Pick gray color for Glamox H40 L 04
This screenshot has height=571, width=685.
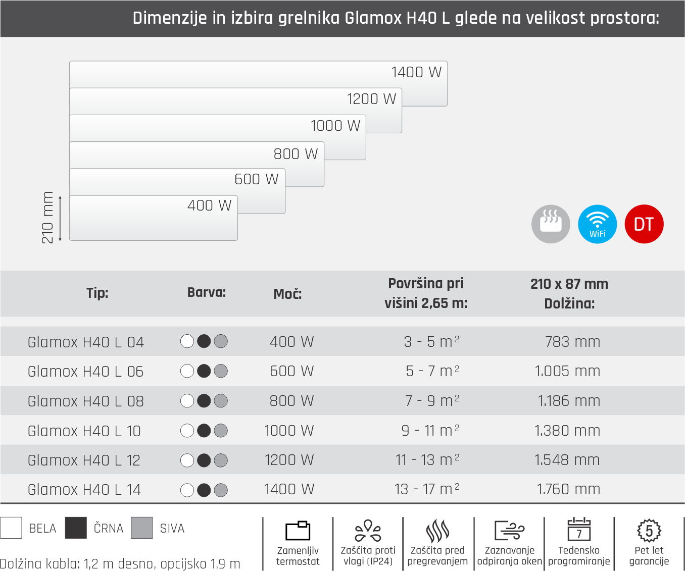[x=221, y=341]
